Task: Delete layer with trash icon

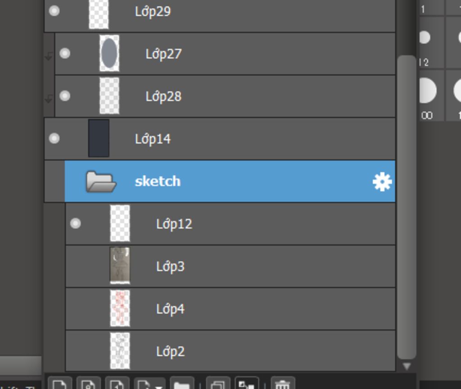Action: coord(282,384)
